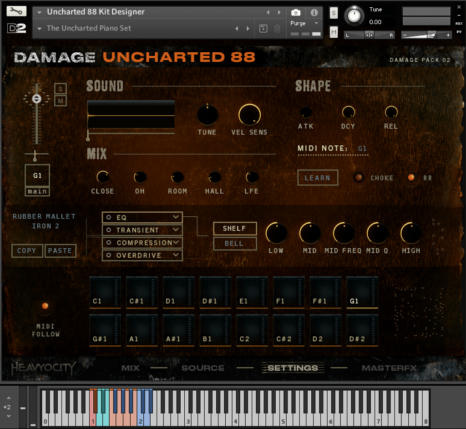Open the MIDI NOTE G1 selector
The image size is (466, 429).
tap(362, 148)
